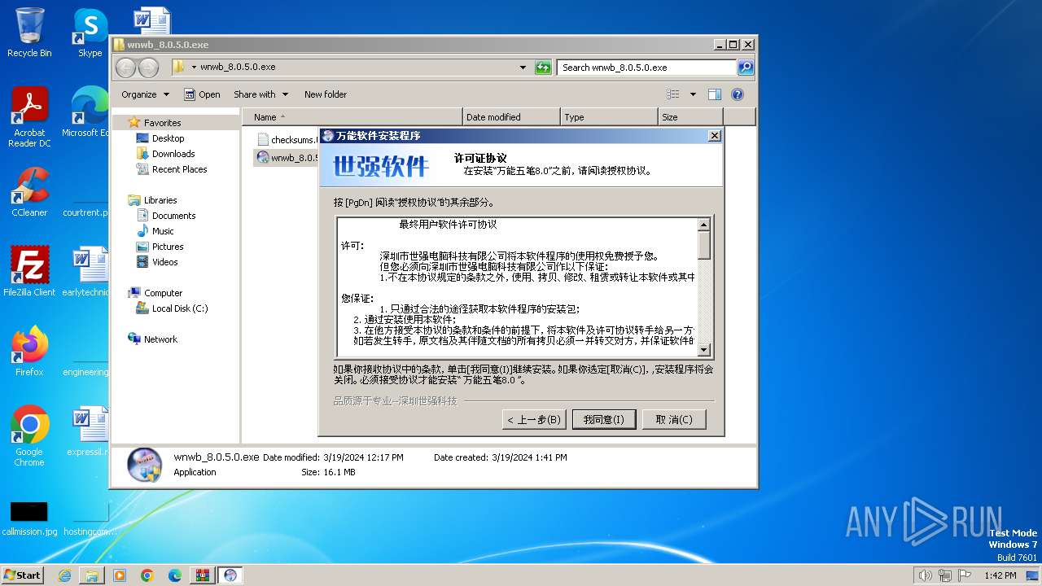Toggle the preview pane icon
The width and height of the screenshot is (1042, 586).
click(714, 94)
